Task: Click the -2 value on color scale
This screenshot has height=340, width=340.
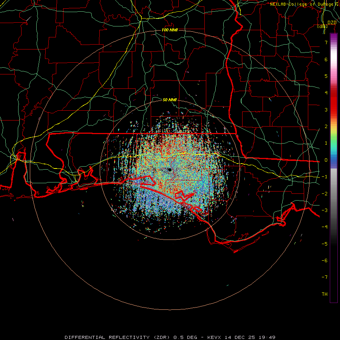Action: pos(325,194)
